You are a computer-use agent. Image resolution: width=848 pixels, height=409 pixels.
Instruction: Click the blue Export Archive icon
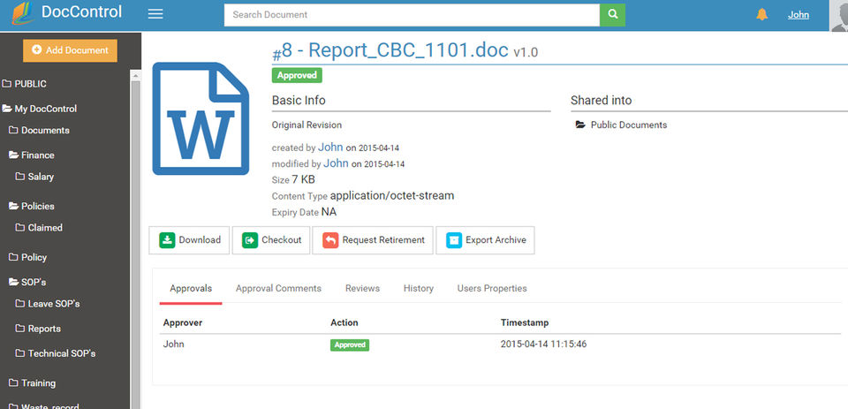(x=454, y=240)
